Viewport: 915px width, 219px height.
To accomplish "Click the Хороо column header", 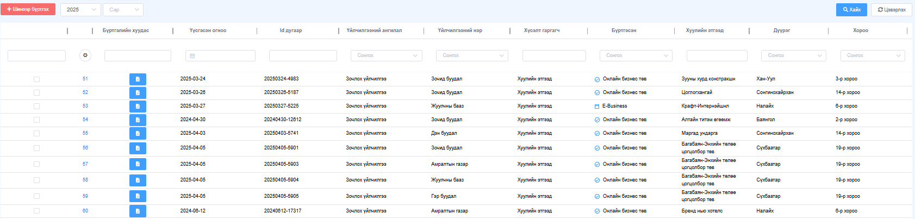I will click(861, 30).
